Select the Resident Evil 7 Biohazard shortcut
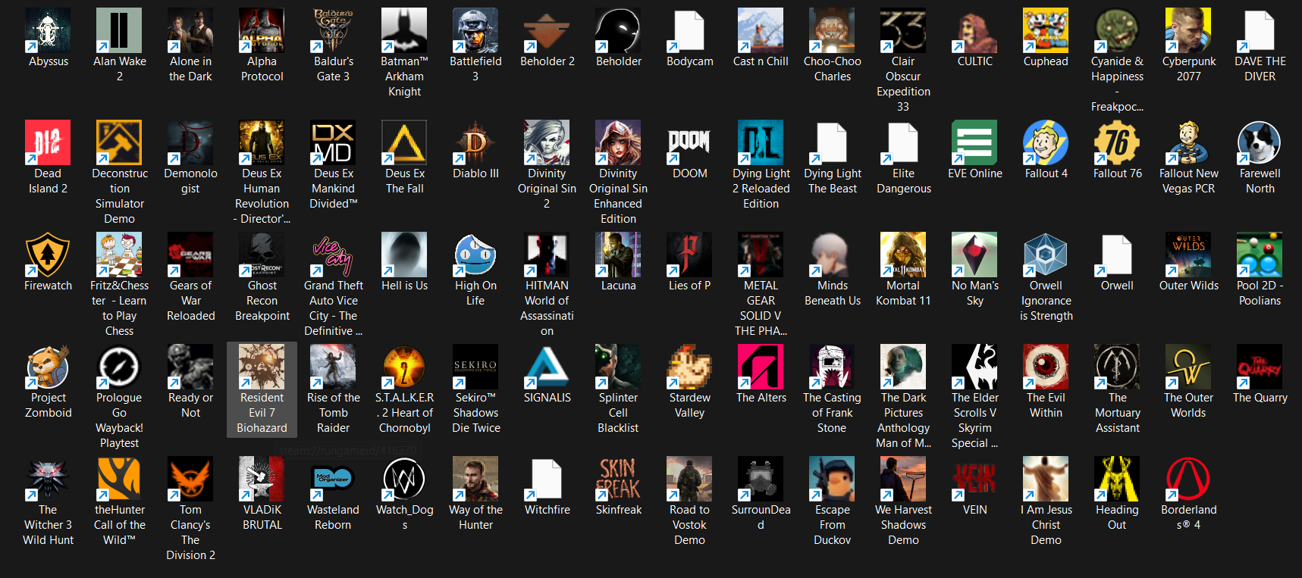Screen dimensions: 1302x578 tap(262, 367)
